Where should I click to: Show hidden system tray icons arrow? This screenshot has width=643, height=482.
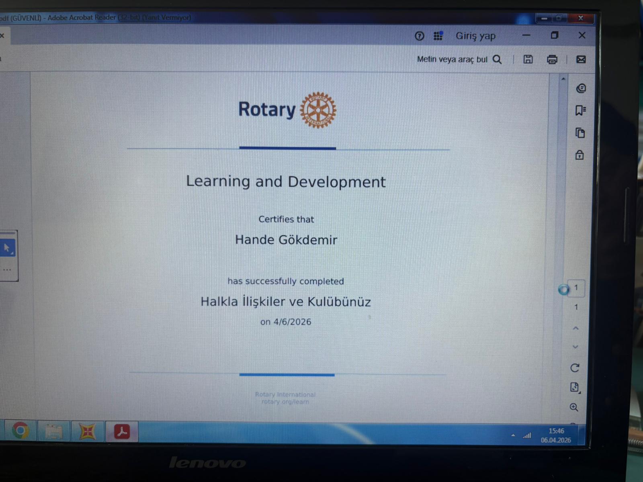513,435
